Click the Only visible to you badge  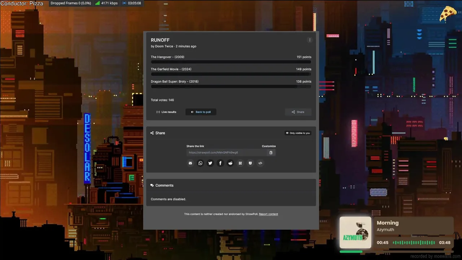click(x=298, y=133)
